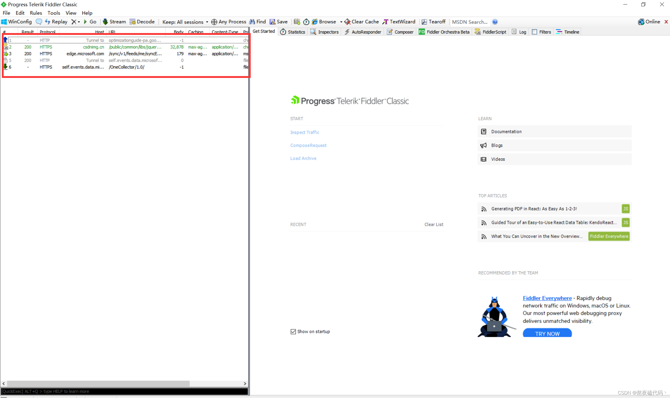
Task: Expand the Browse dropdown arrow
Action: click(341, 22)
